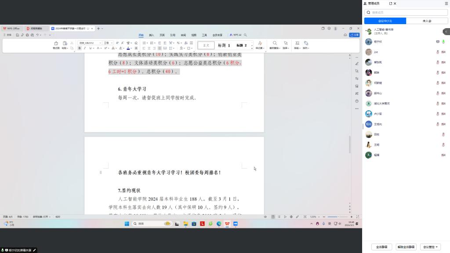Image resolution: width=450 pixels, height=253 pixels.
Task: Adjust the zoom slider in status bar
Action: point(338,217)
